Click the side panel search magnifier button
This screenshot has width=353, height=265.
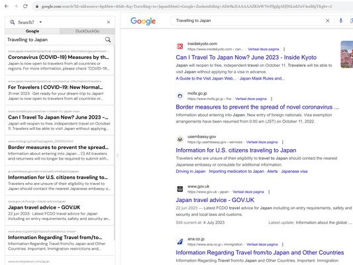point(108,40)
